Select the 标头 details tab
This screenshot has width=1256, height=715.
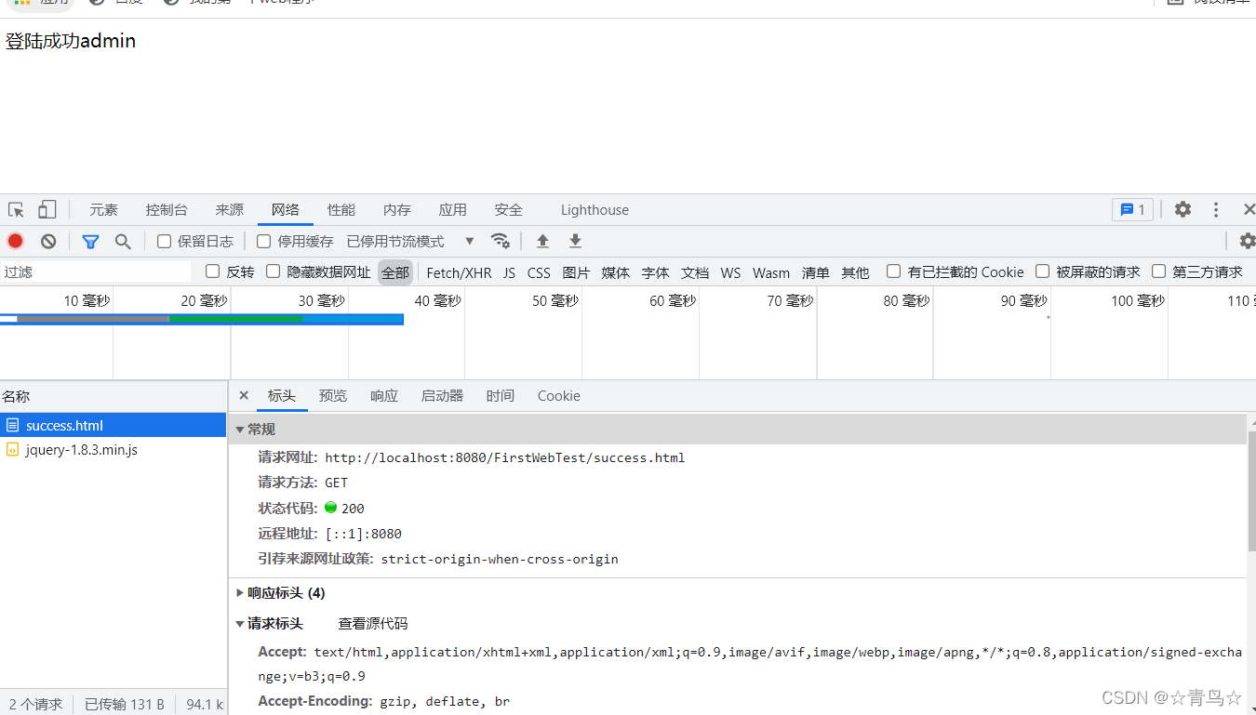[x=282, y=395]
